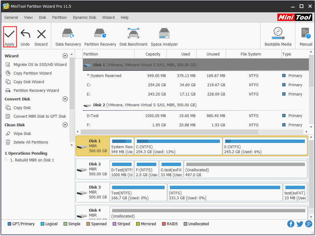
Task: Select the 333.3 GB (NTFS) block on Disk 3
Action: pos(225,192)
